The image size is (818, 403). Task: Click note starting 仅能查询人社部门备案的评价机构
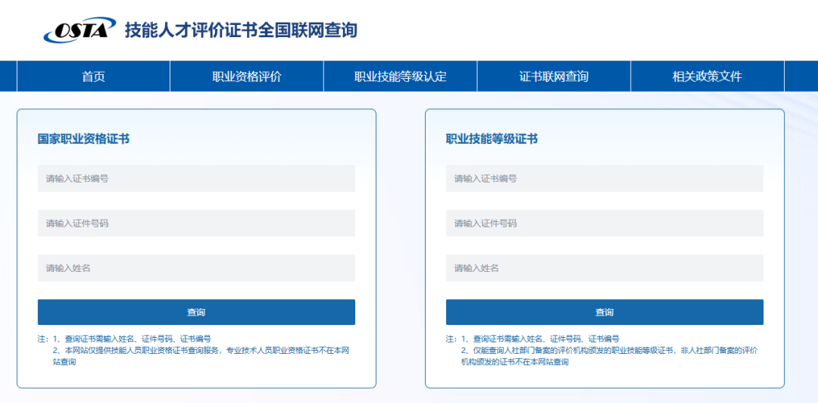click(x=609, y=356)
